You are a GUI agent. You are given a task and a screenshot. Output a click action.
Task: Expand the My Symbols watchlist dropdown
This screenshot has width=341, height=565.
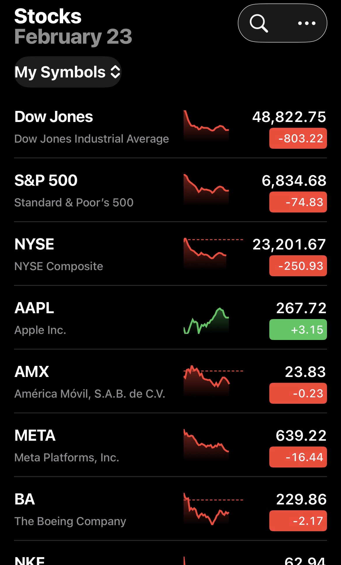68,72
